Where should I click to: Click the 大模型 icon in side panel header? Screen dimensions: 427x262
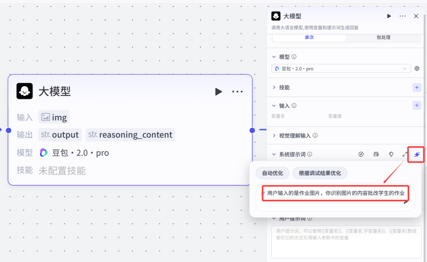pyautogui.click(x=276, y=16)
